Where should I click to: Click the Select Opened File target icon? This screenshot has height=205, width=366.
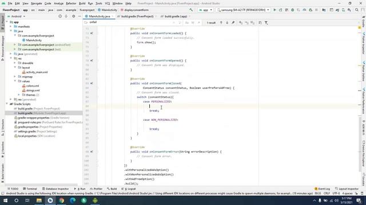coord(60,17)
